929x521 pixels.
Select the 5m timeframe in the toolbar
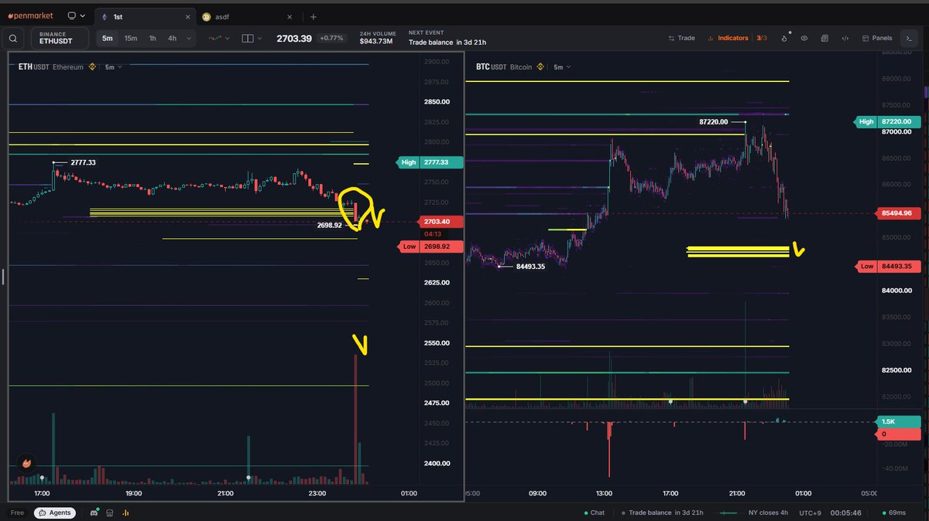click(107, 38)
